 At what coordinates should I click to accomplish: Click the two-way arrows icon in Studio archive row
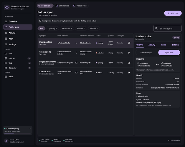tap(77, 43)
